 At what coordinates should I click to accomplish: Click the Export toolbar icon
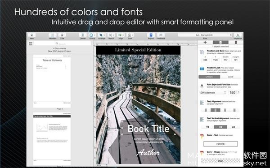point(151,35)
